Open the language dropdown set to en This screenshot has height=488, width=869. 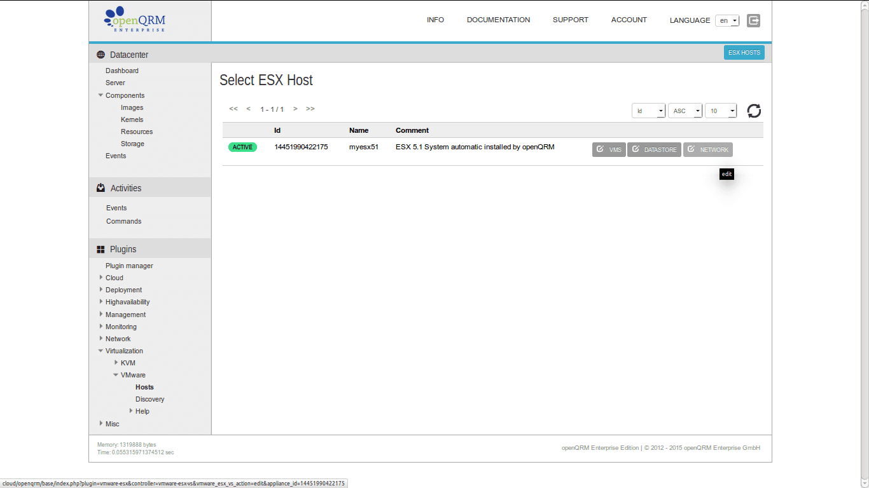pyautogui.click(x=727, y=20)
